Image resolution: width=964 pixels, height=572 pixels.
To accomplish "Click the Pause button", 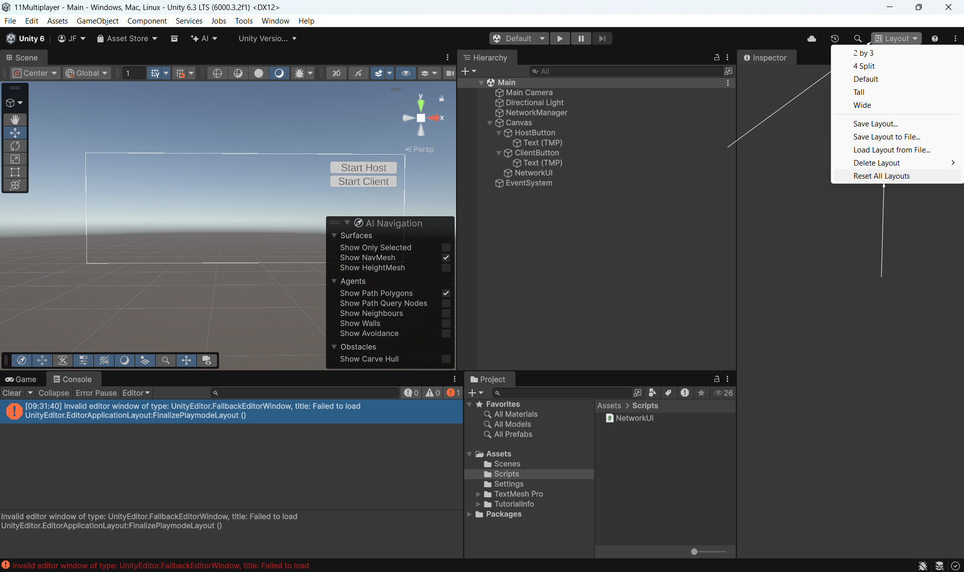I will [x=581, y=39].
